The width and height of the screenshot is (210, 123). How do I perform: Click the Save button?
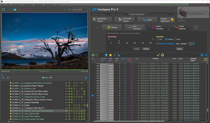(x=147, y=20)
